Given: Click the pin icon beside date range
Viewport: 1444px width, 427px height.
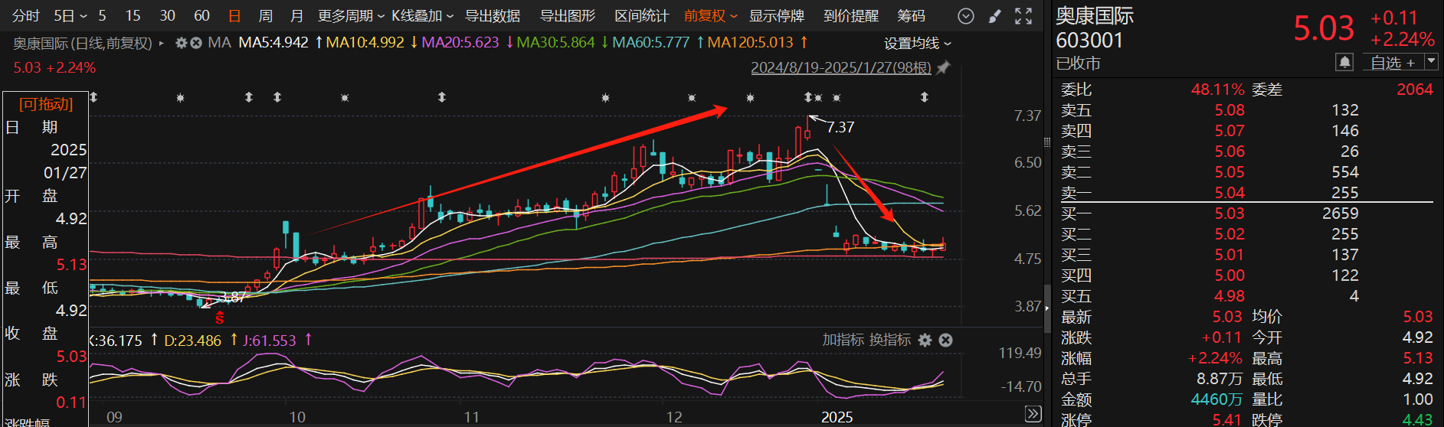Looking at the screenshot, I should pyautogui.click(x=944, y=67).
